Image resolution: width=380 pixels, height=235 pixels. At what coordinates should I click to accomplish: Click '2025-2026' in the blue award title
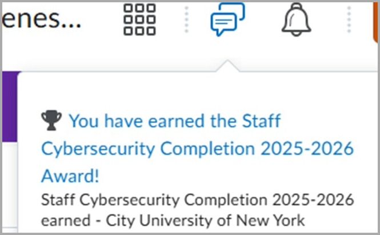[307, 148]
